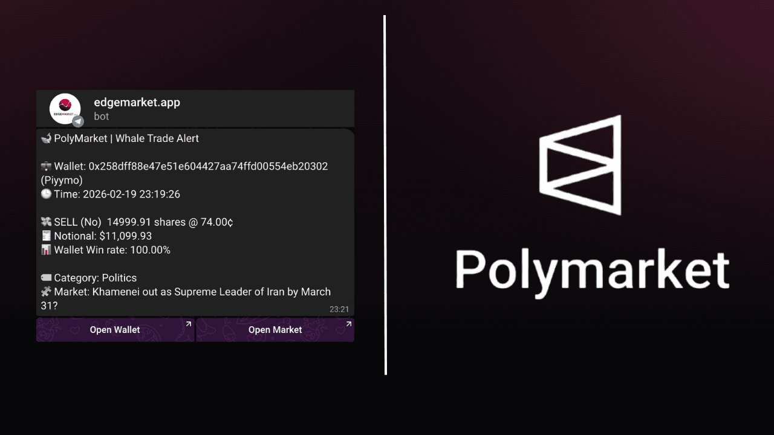Select the wallet emoji before the address
The height and width of the screenshot is (435, 774).
coord(46,166)
